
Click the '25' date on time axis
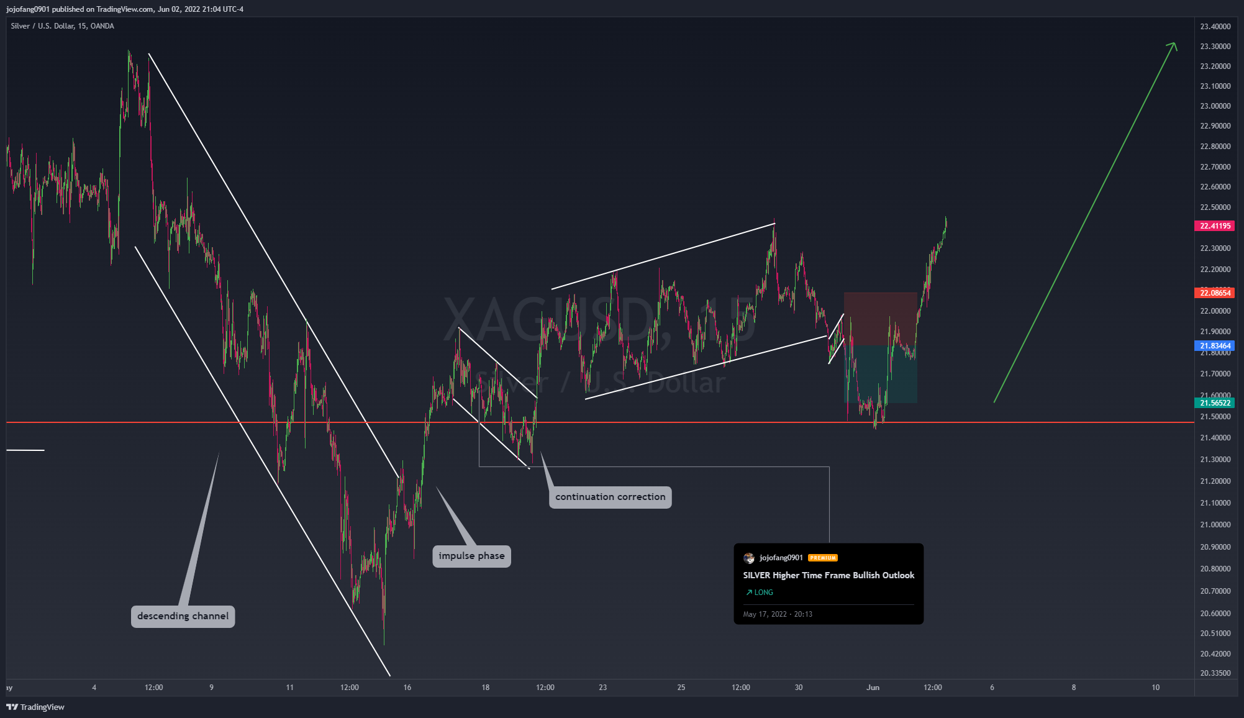pyautogui.click(x=681, y=688)
